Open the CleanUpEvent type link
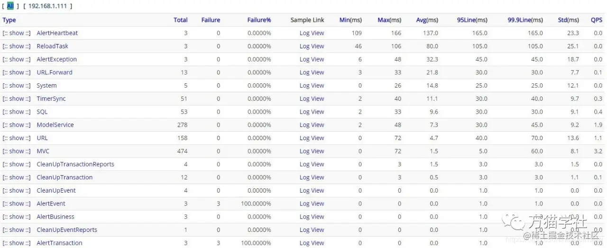This screenshot has height=248, width=607. [x=56, y=190]
